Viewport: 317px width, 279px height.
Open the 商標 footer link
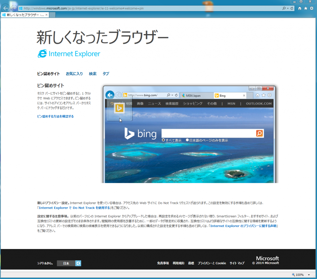(x=191, y=263)
